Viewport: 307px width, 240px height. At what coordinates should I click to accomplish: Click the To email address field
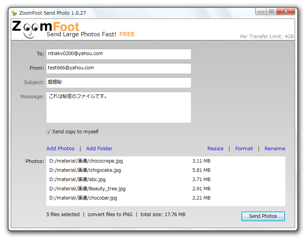[x=119, y=54]
